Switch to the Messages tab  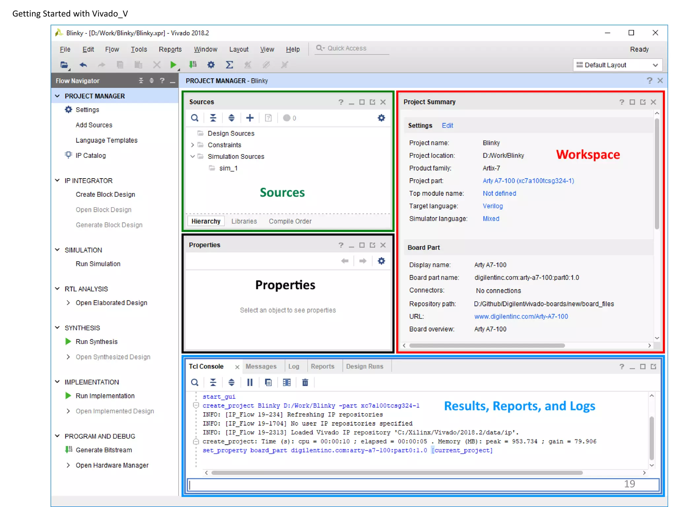[261, 366]
